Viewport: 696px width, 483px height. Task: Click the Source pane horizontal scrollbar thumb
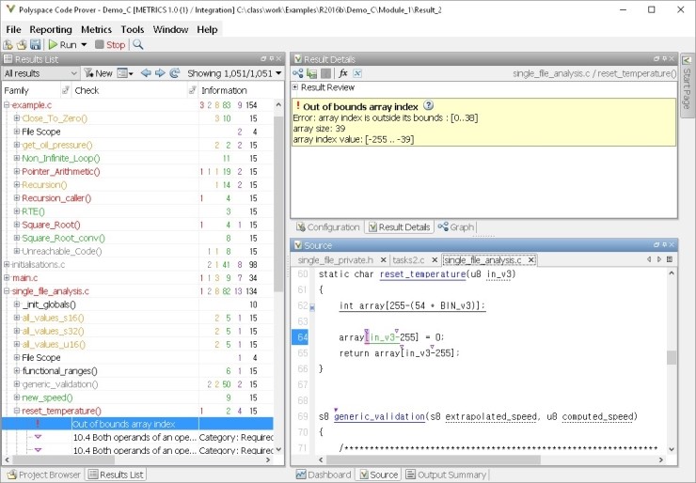tap(433, 460)
